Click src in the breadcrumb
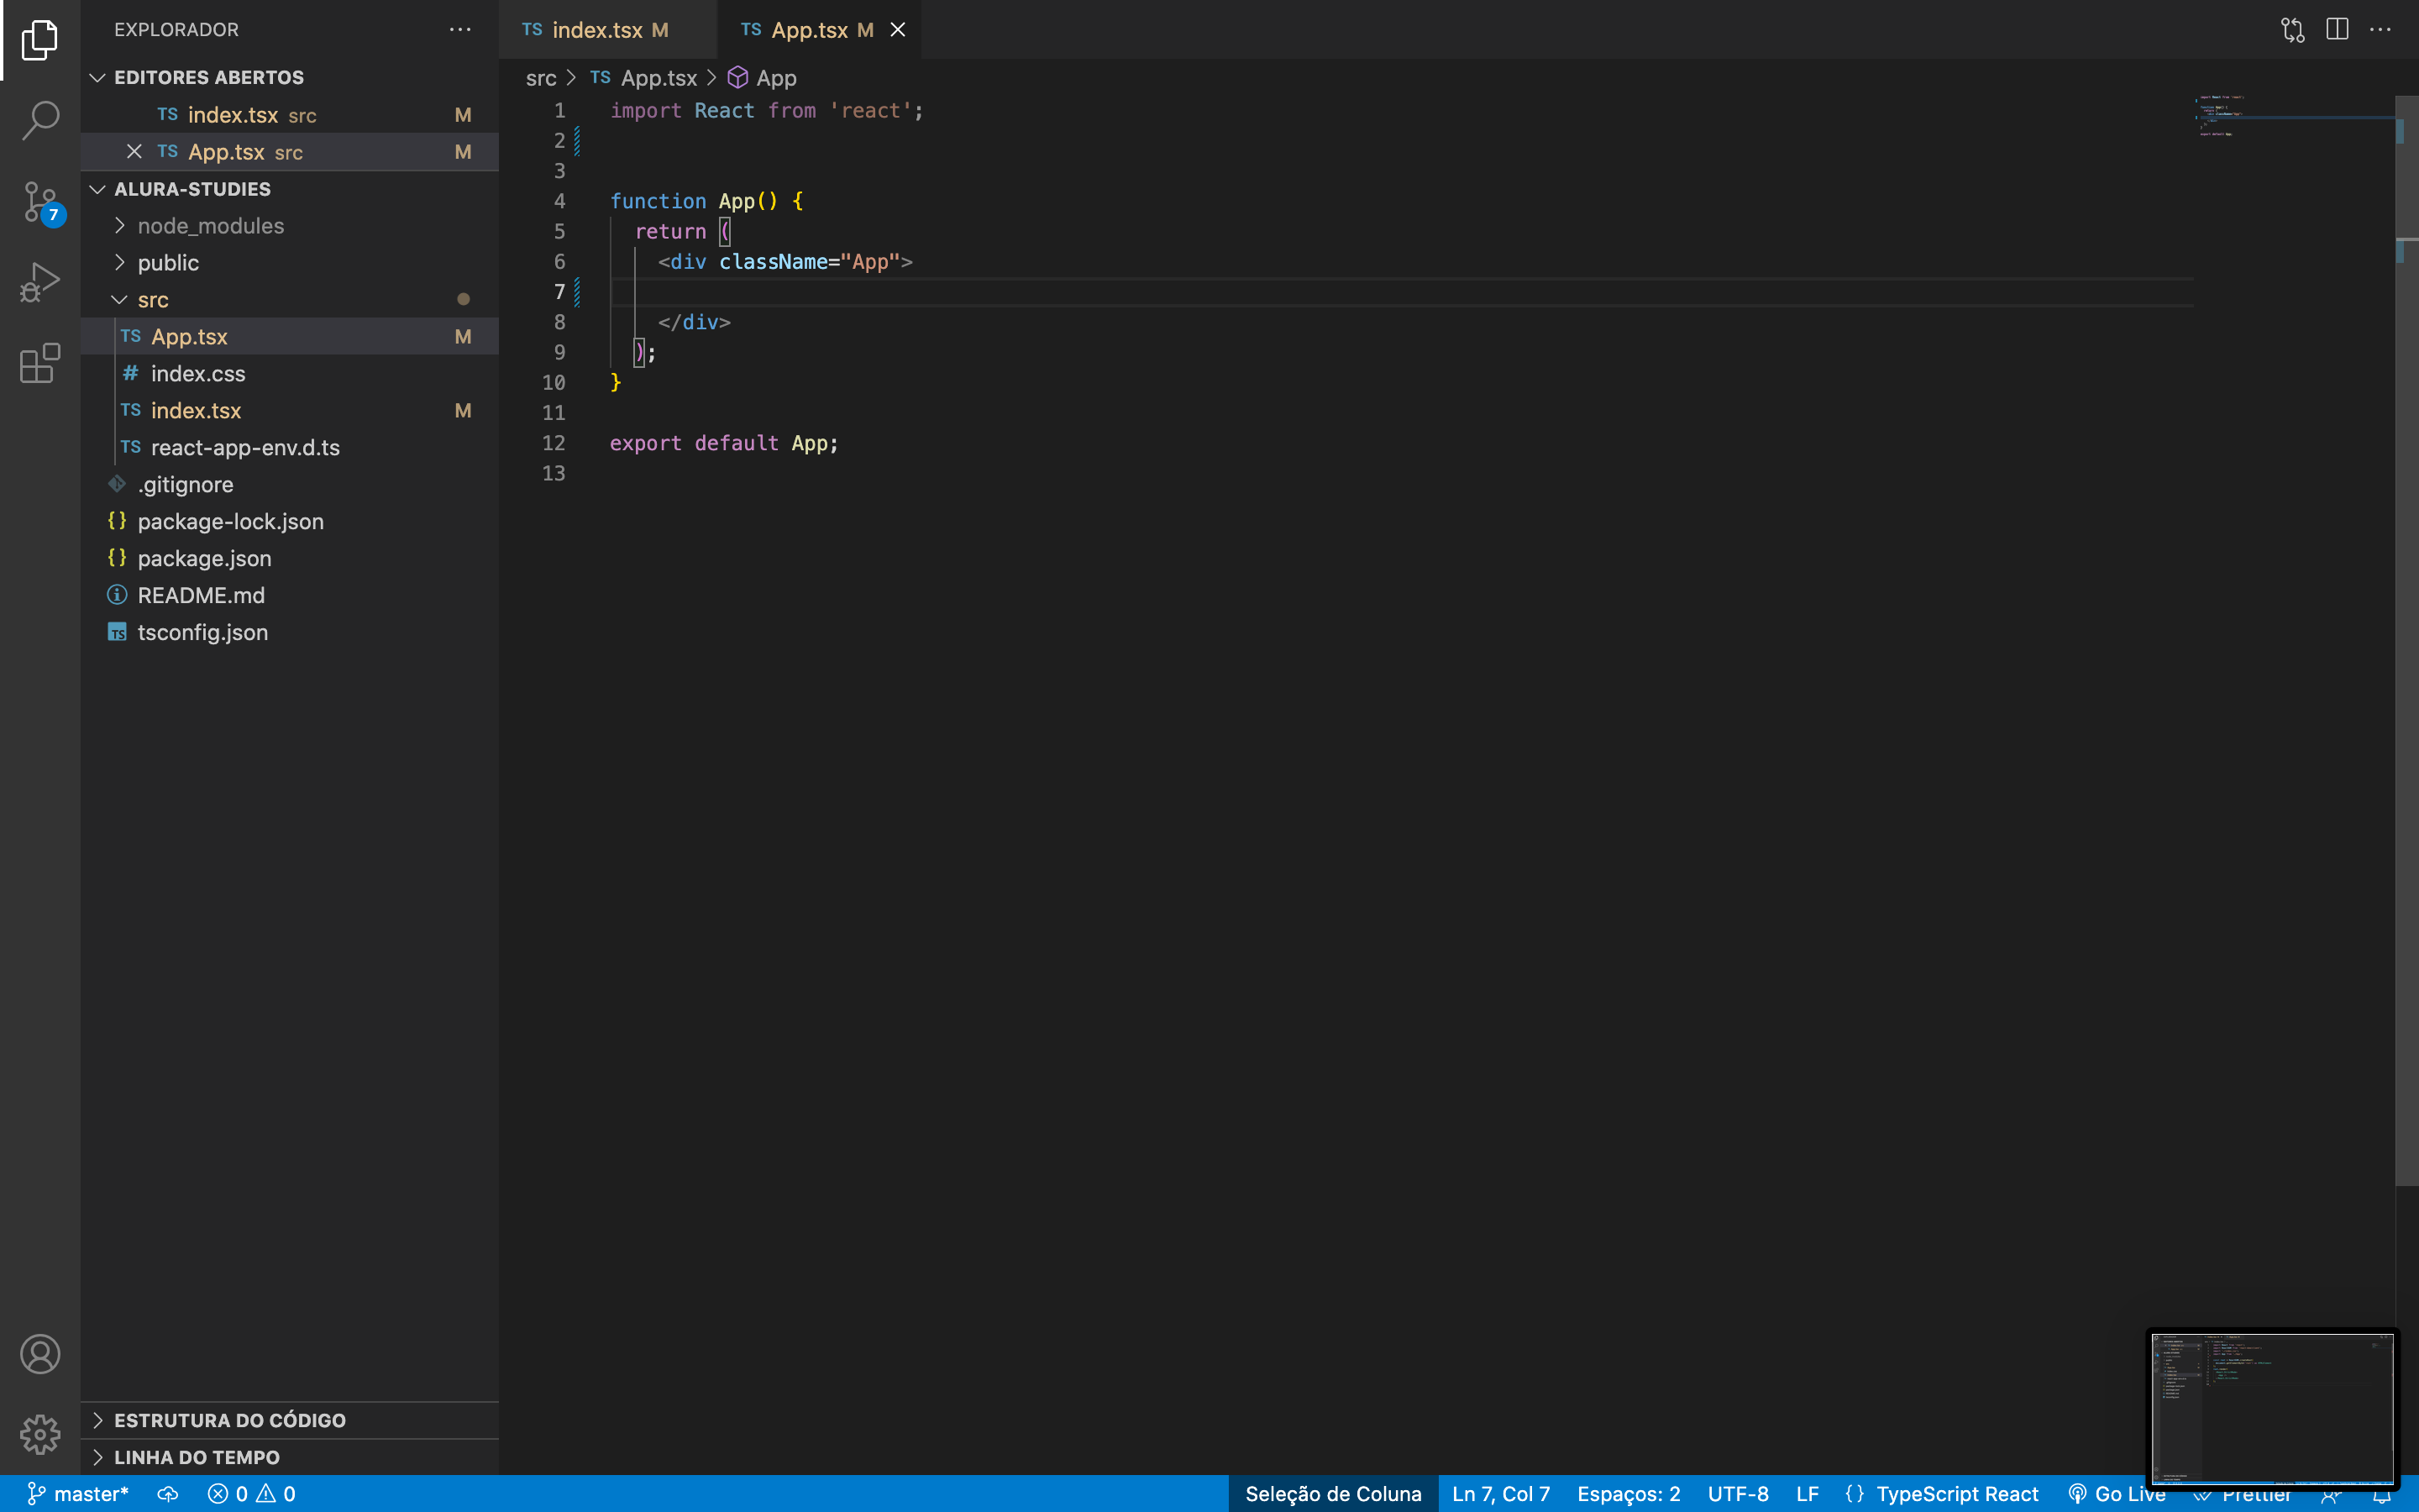Image resolution: width=2419 pixels, height=1512 pixels. pos(541,78)
